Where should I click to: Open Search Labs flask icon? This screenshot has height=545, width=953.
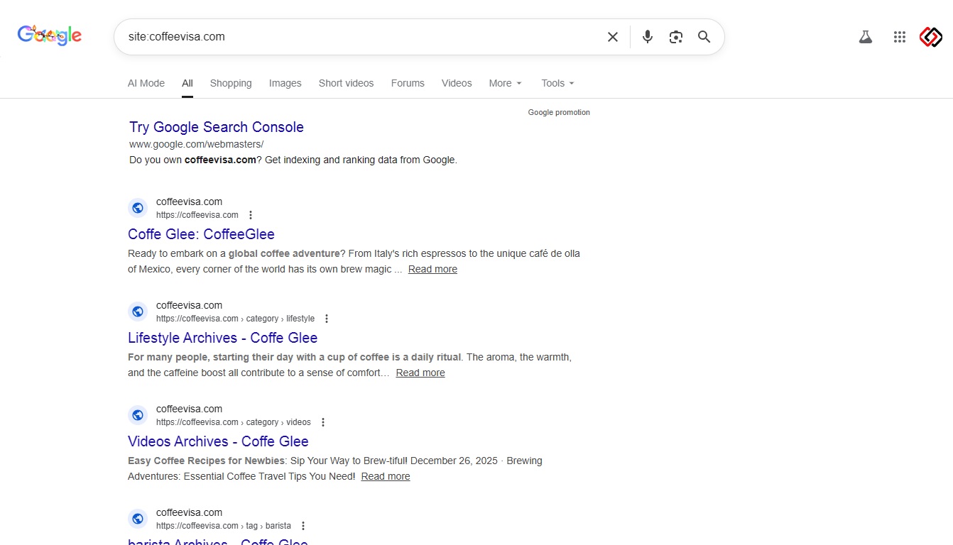(x=865, y=37)
